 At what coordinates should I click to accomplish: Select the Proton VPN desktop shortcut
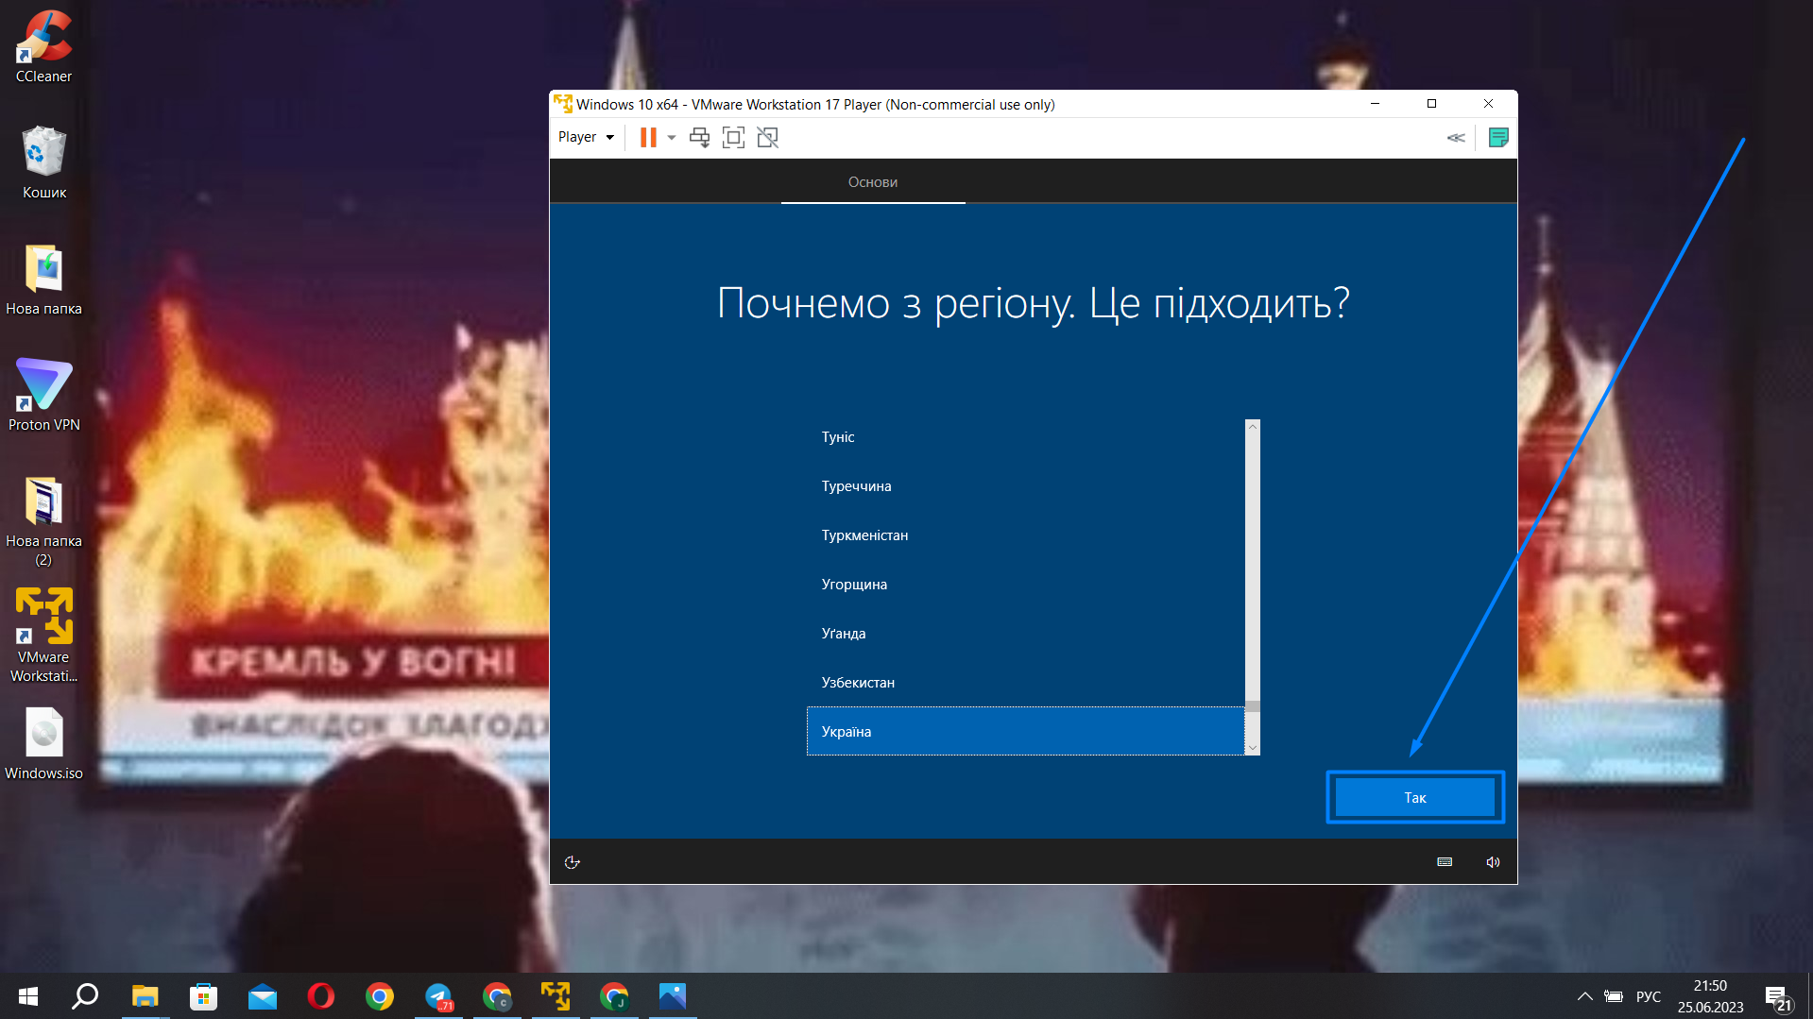(x=44, y=396)
